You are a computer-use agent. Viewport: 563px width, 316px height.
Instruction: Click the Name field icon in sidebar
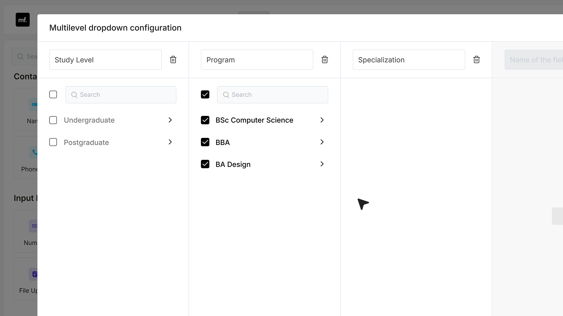tap(33, 104)
